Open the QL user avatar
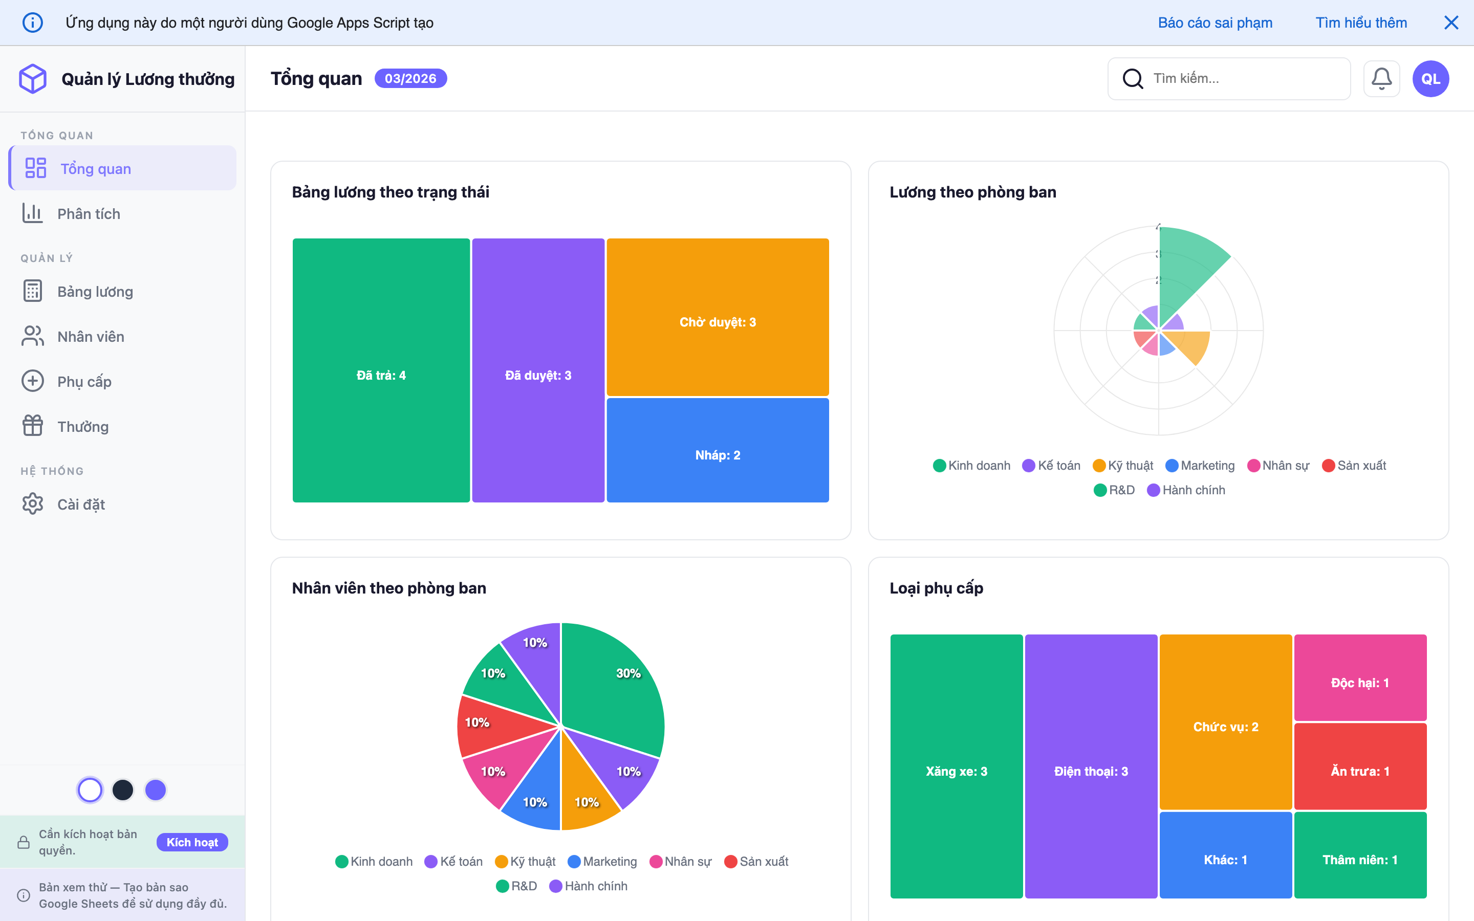The height and width of the screenshot is (921, 1474). pos(1430,79)
